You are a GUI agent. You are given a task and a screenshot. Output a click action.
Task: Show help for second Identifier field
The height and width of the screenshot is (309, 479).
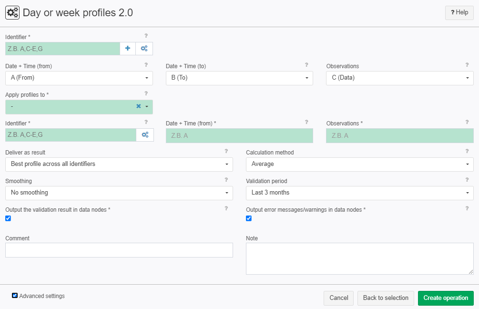coord(146,122)
